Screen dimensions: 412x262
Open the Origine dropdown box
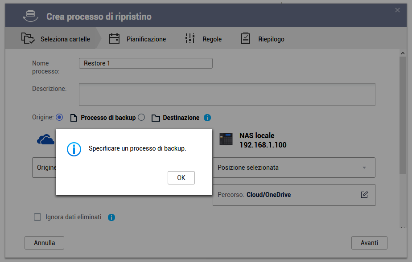[x=44, y=168]
